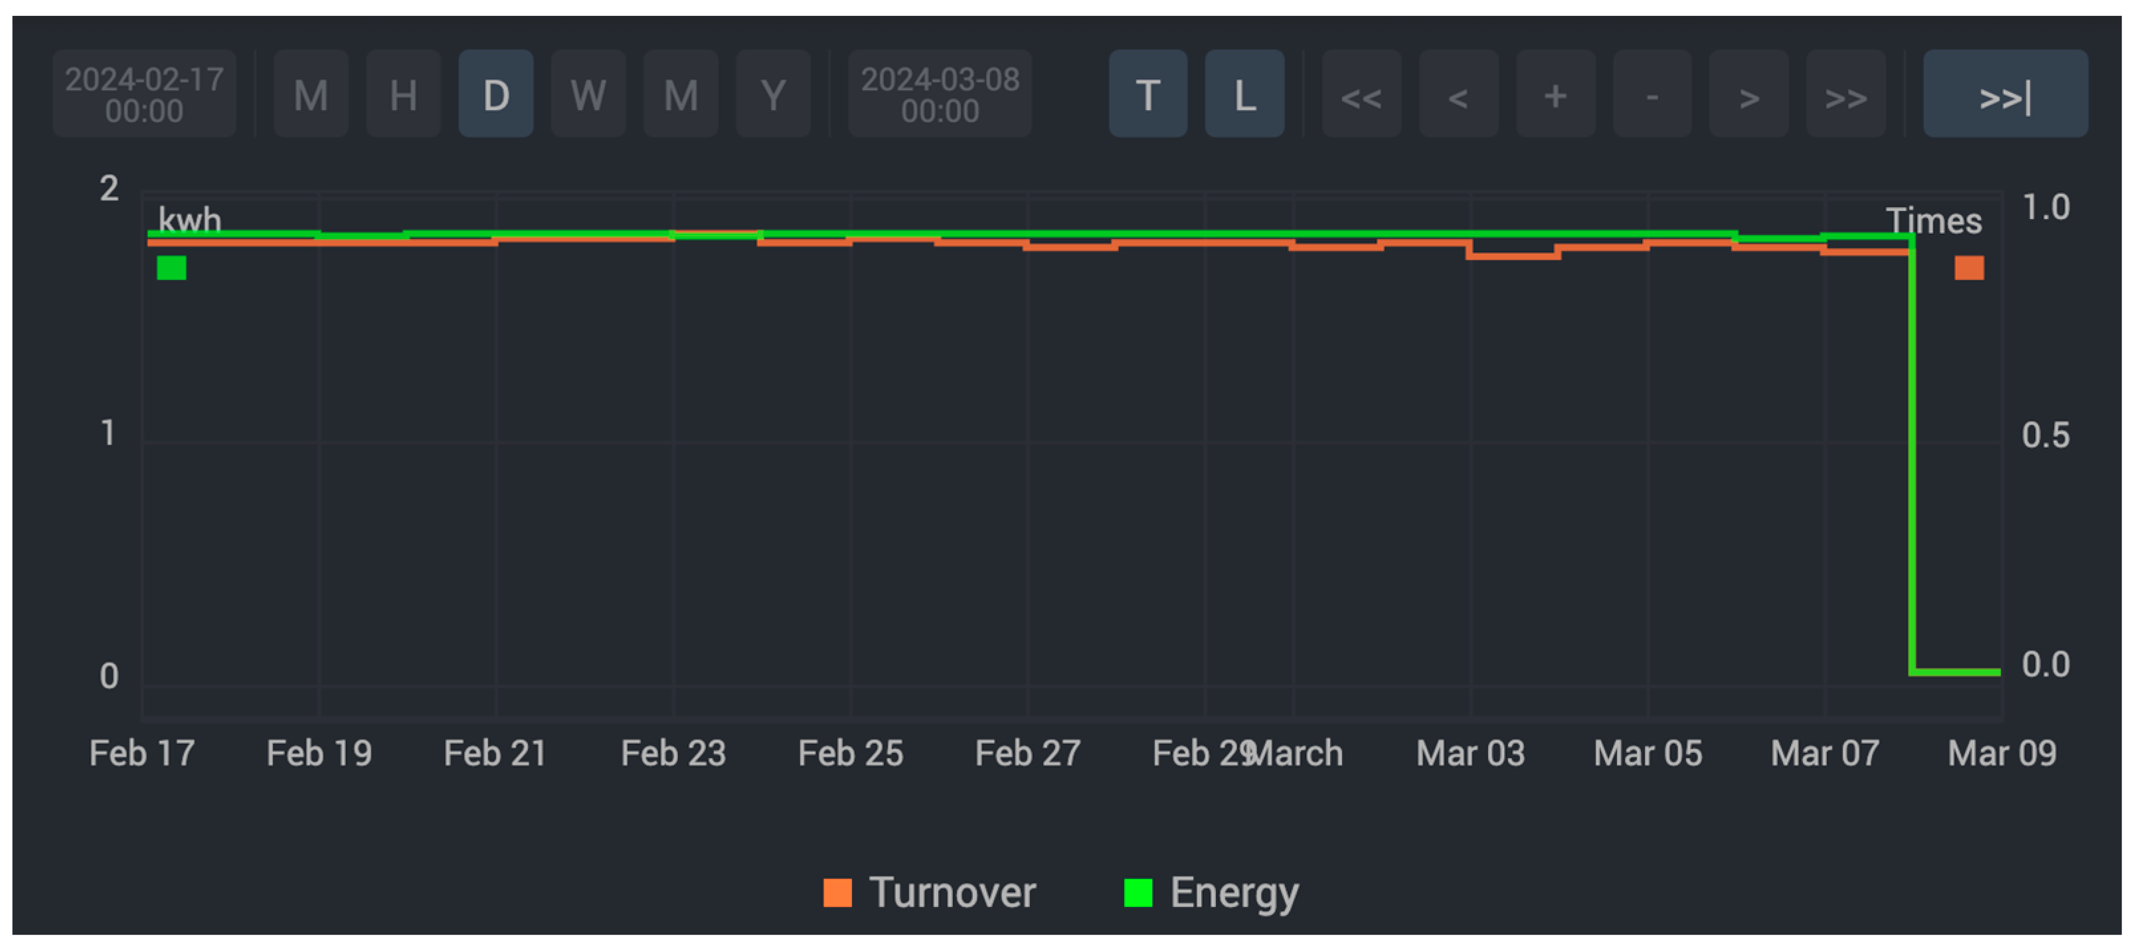Go to latest data with >>|
This screenshot has width=2135, height=950.
point(2004,94)
